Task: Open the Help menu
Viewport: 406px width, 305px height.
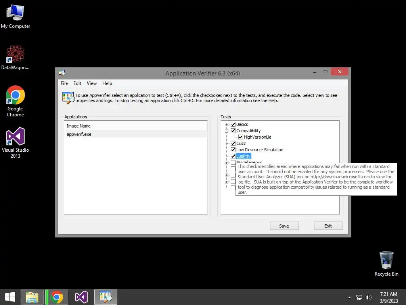Action: click(x=107, y=83)
